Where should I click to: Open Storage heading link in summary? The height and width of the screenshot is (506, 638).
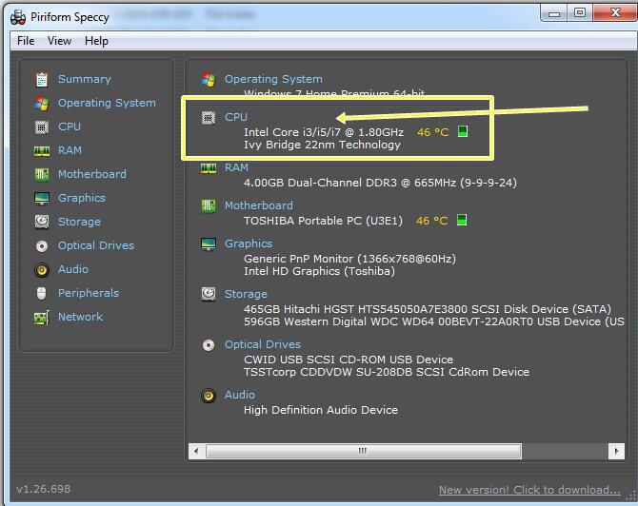coord(246,294)
